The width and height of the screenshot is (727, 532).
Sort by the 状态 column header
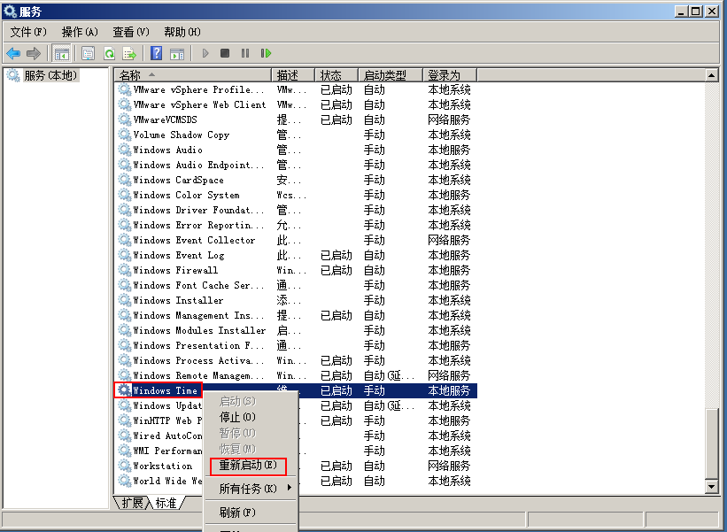point(336,75)
